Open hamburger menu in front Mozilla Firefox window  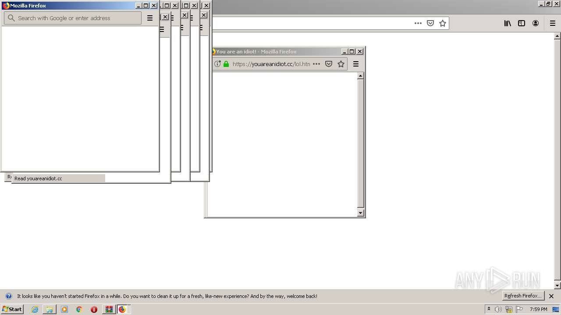pos(150,18)
